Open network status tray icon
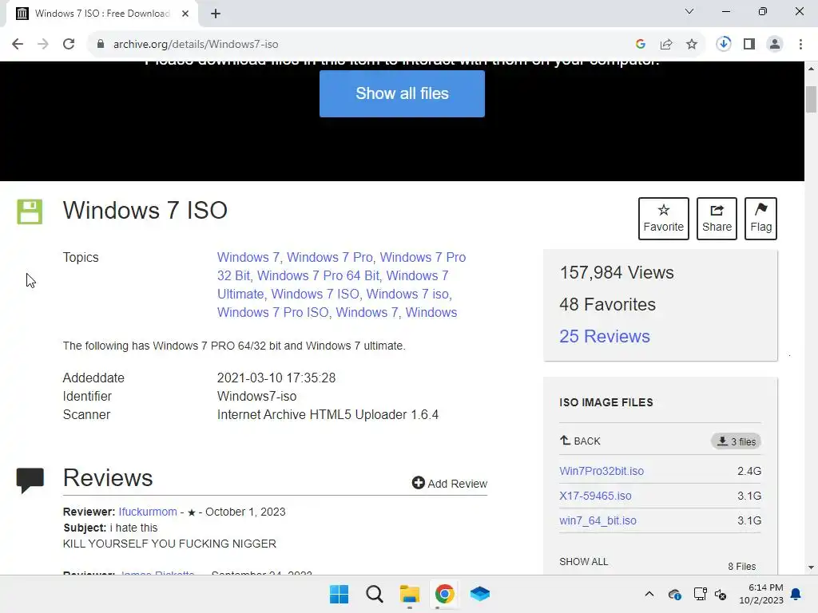 pos(700,594)
